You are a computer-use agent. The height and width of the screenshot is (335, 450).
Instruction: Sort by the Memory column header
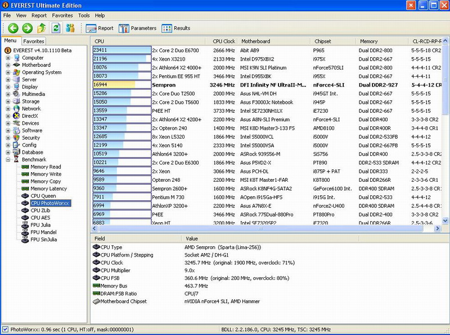pos(382,41)
